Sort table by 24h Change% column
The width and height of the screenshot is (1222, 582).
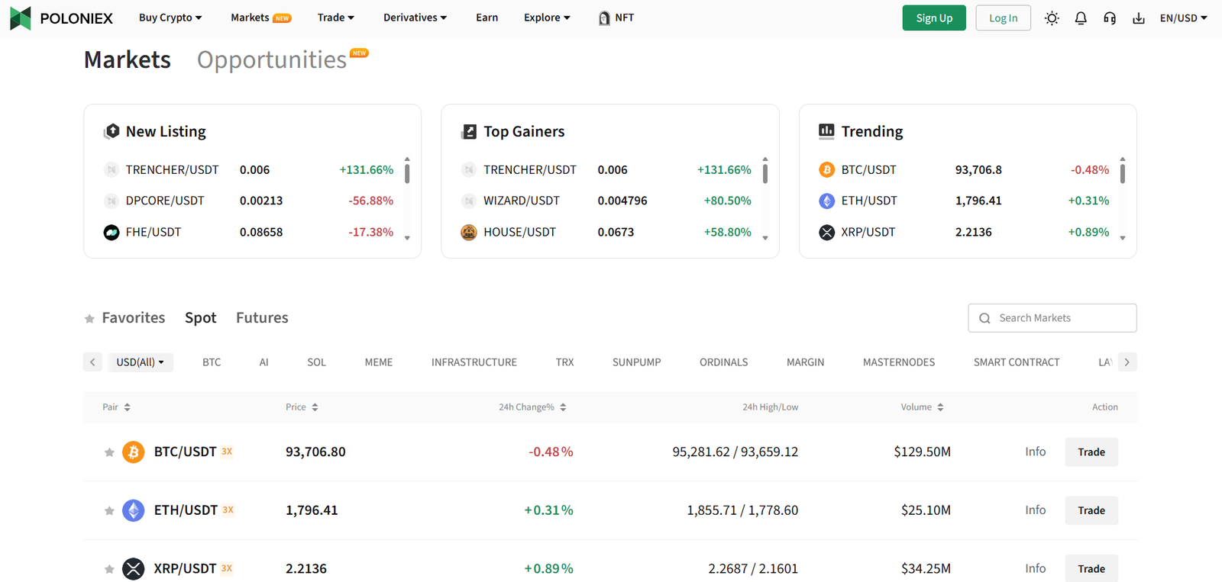coord(532,407)
